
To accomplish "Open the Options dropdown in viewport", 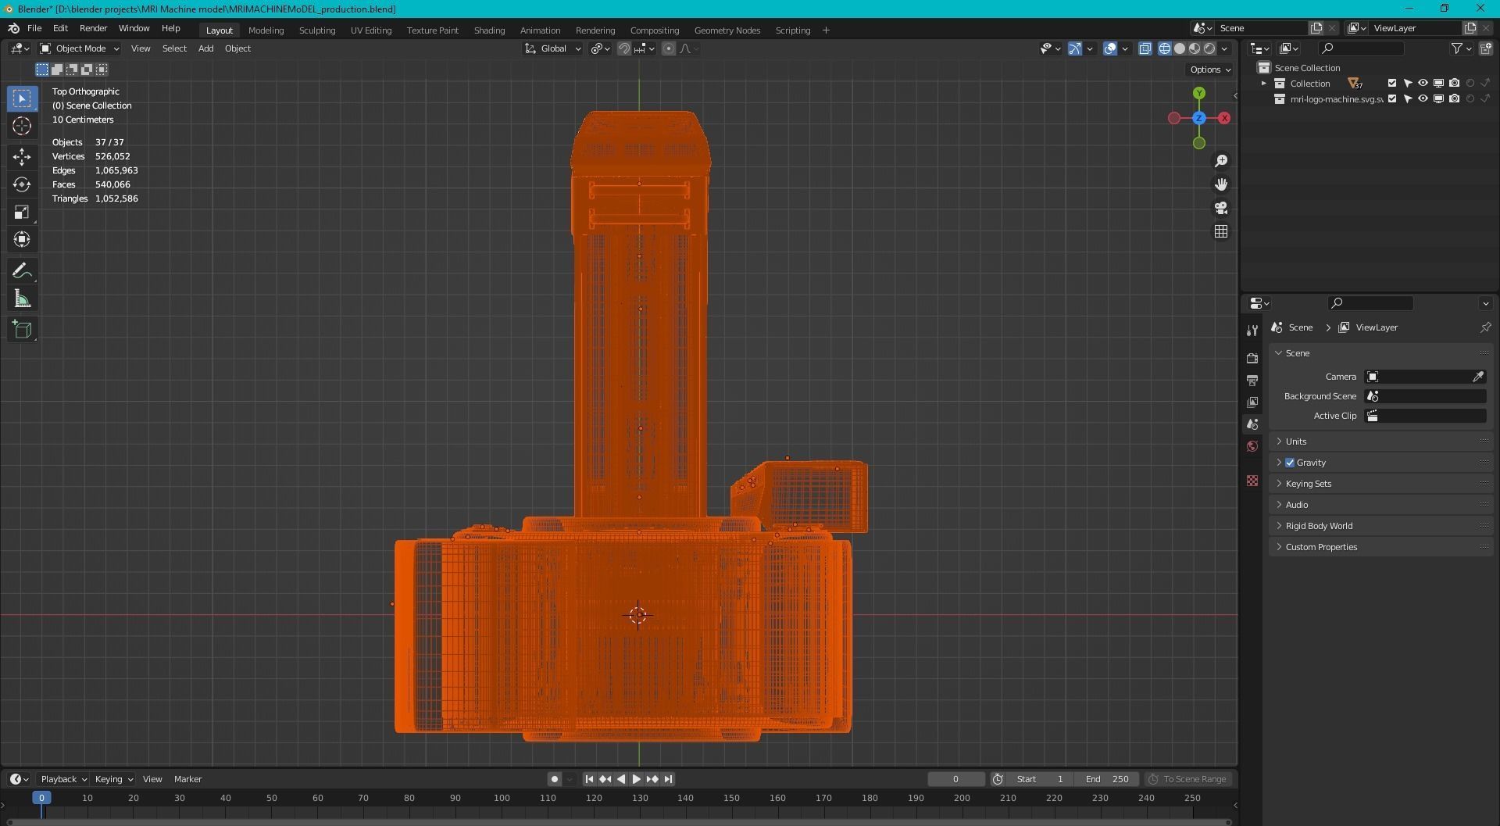I will 1209,70.
